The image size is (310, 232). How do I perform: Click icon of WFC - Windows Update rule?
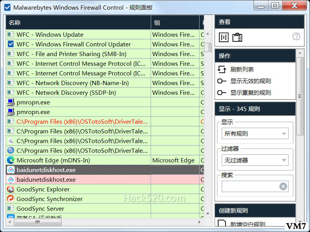pos(11,34)
